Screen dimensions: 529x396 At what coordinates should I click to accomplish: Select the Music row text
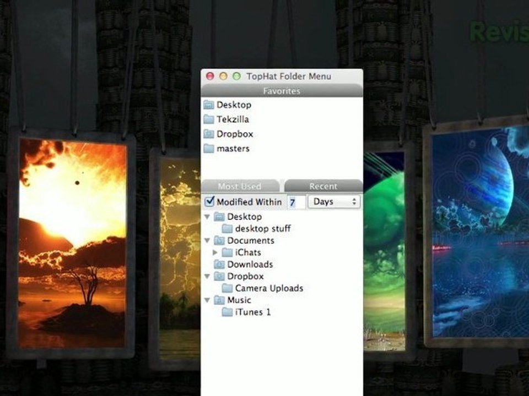(239, 300)
